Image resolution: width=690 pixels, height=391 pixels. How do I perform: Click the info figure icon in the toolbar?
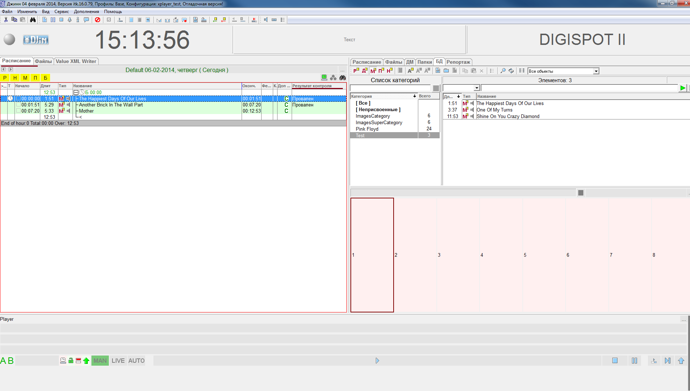pos(78,20)
